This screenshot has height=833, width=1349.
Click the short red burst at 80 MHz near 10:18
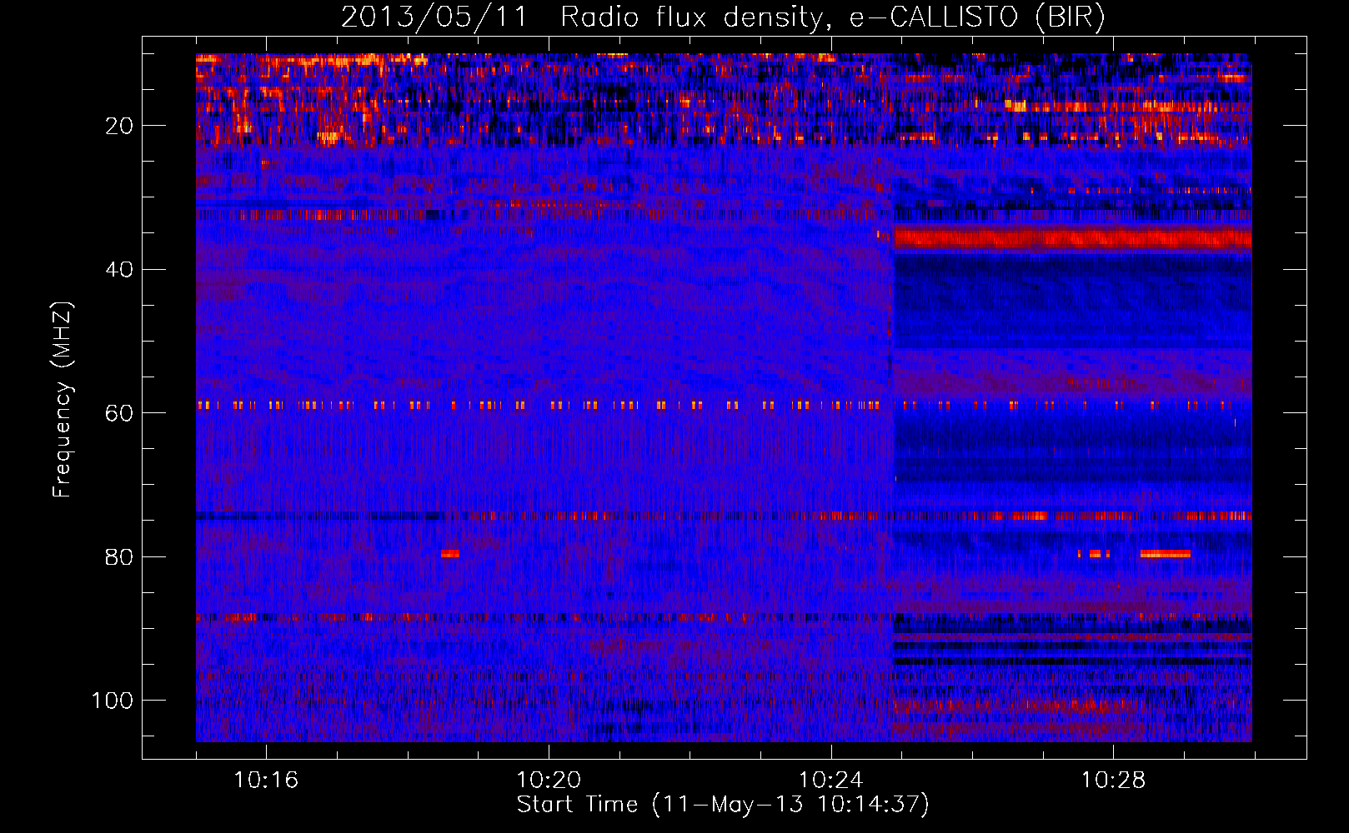click(x=450, y=554)
